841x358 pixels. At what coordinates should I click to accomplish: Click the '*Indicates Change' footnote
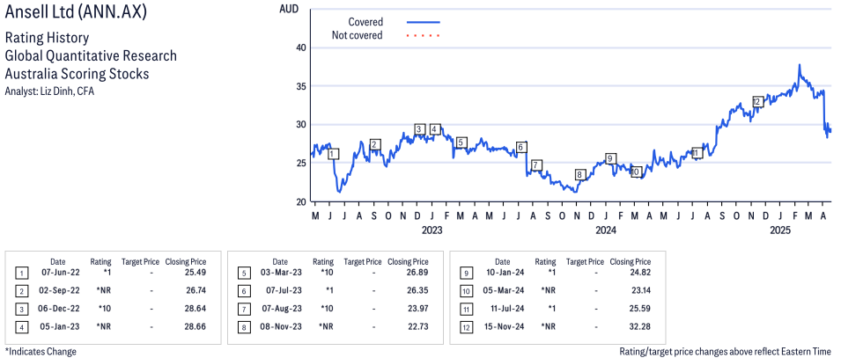41,352
